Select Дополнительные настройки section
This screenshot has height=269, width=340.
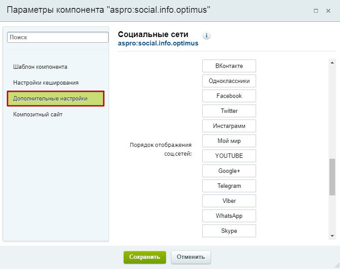click(x=56, y=98)
